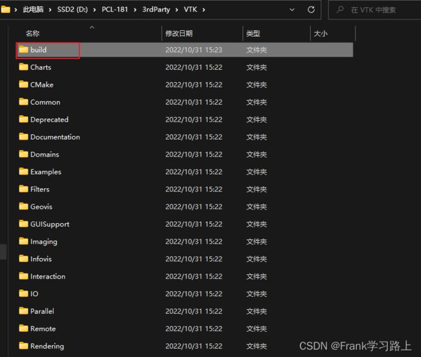This screenshot has height=357, width=421.
Task: Click the Interaction folder icon
Action: tap(23, 276)
